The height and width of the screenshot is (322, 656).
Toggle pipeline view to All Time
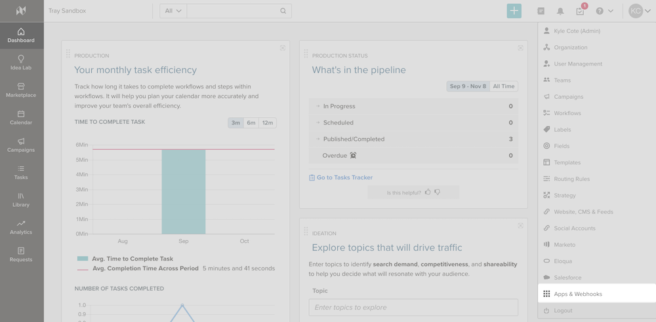coord(504,86)
